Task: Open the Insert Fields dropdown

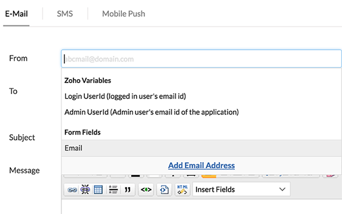Action: pos(241,190)
